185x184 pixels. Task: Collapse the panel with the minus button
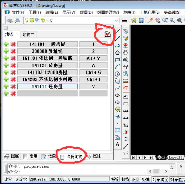6,28
